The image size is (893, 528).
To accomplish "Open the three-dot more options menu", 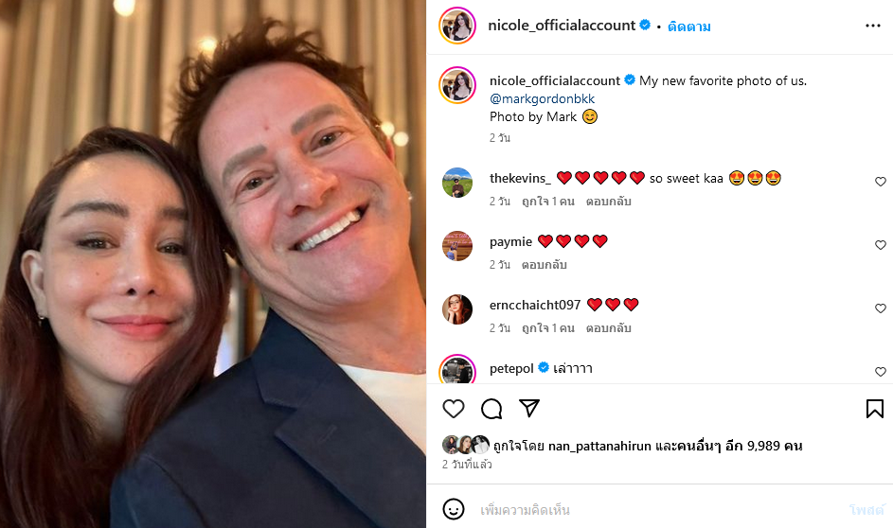I will [x=873, y=26].
